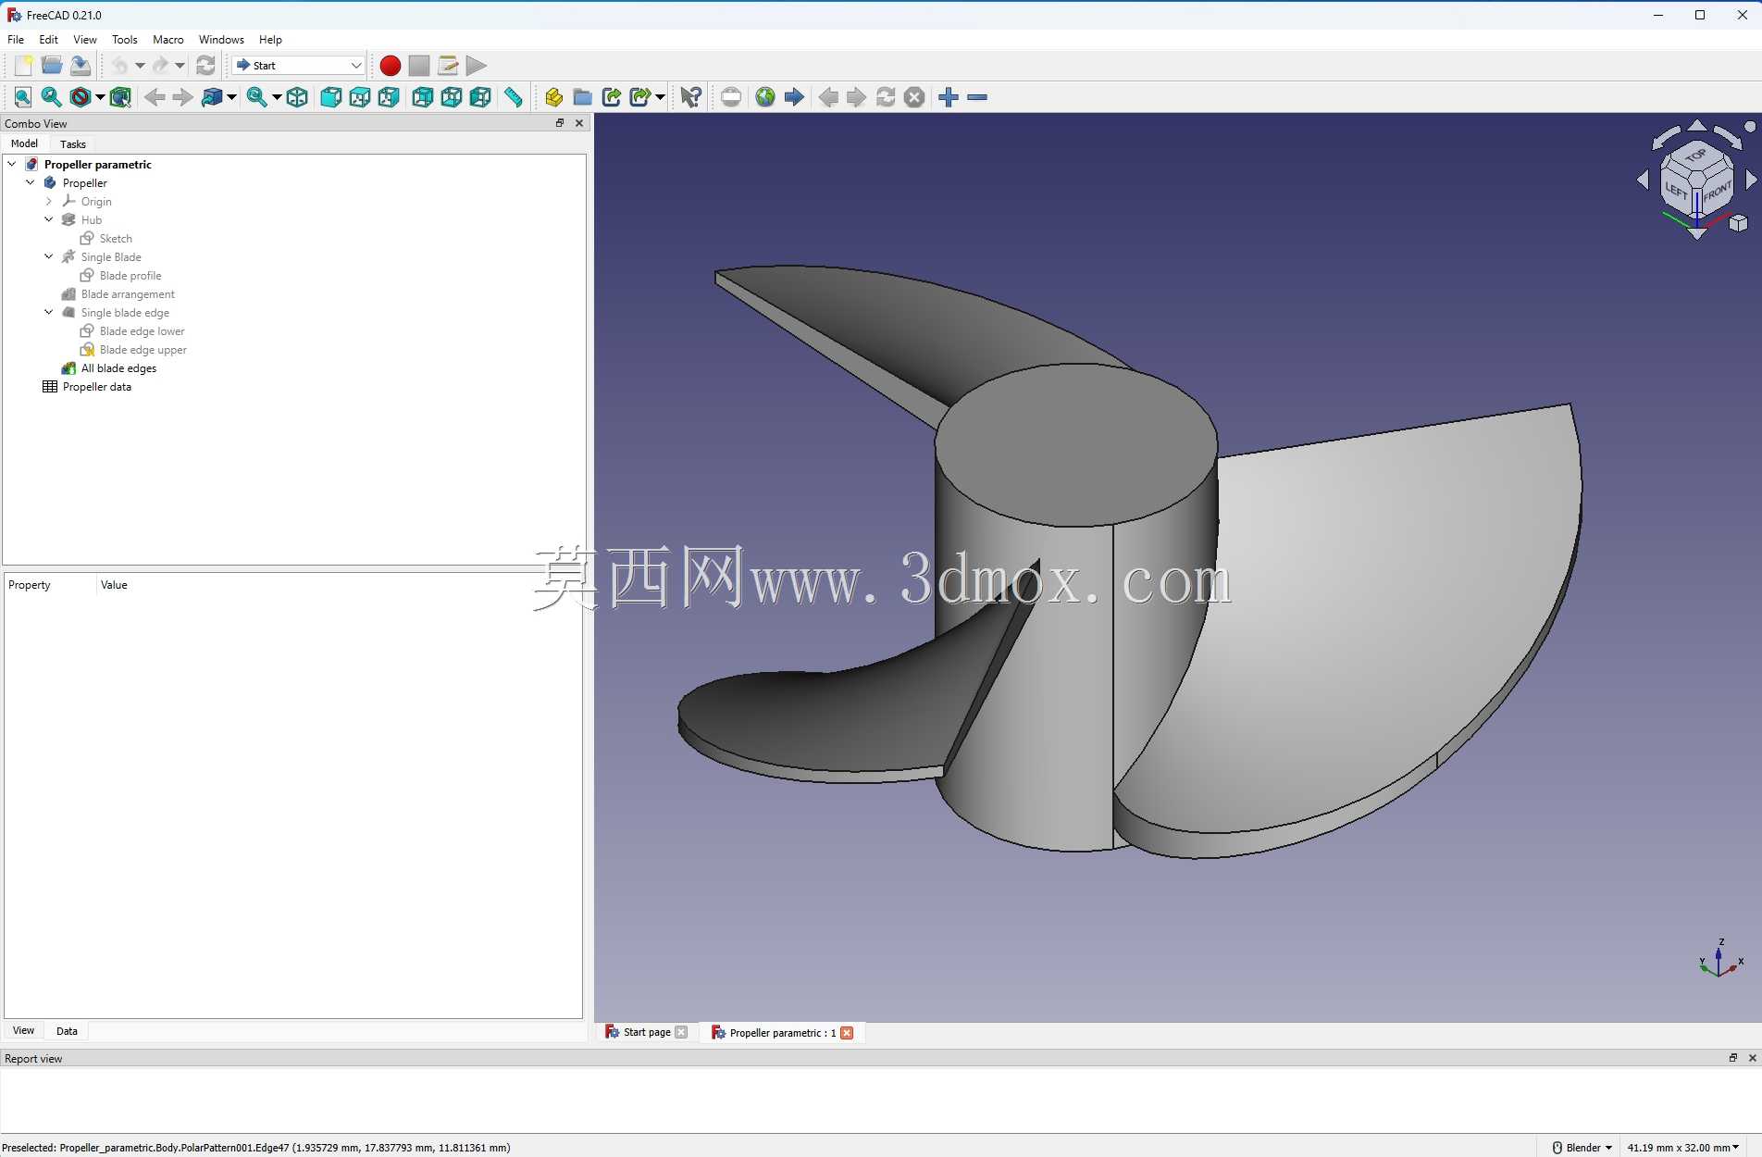
Task: Stop macro recording square button
Action: point(419,66)
